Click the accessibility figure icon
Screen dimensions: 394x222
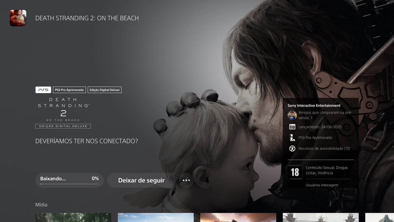coord(292,149)
